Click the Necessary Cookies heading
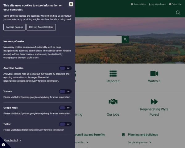Image resolution: width=185 pixels, height=148 pixels. point(14,41)
